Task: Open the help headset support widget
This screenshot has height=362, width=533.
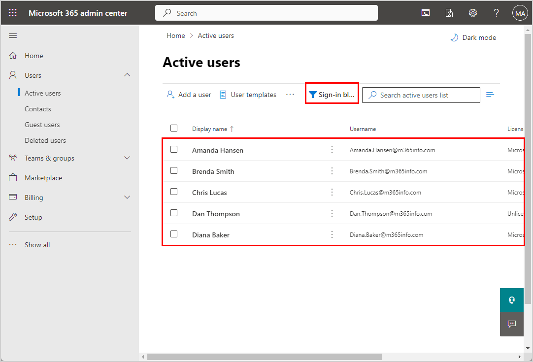Action: [512, 300]
